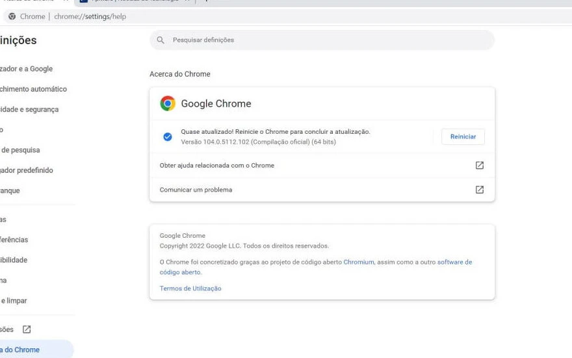Open external link icon for Comunicar um problema
The width and height of the screenshot is (572, 358).
(479, 190)
